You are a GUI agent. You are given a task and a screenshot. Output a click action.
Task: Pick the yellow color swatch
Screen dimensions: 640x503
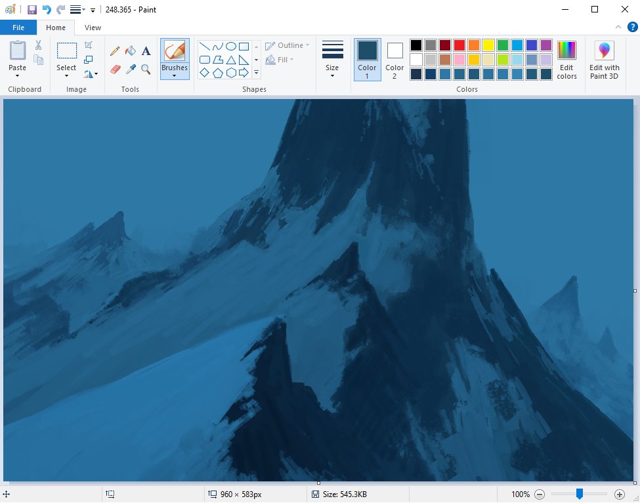click(x=488, y=45)
